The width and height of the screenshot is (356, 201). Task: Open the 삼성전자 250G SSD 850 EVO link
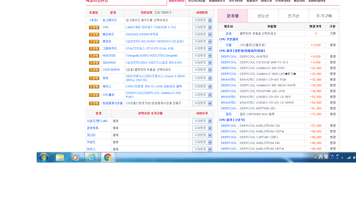click(154, 63)
